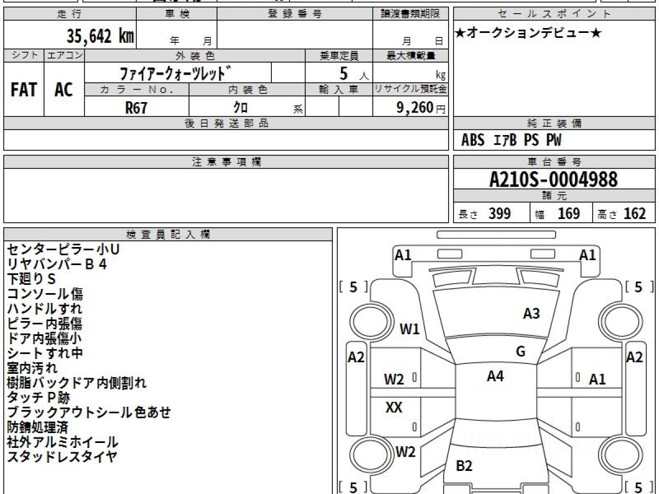
Task: Select the 登録番号 header
Action: tap(295, 14)
